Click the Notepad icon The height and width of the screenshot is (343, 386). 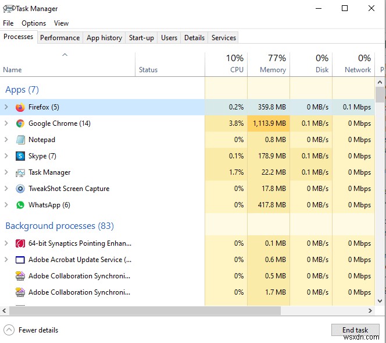coord(20,140)
